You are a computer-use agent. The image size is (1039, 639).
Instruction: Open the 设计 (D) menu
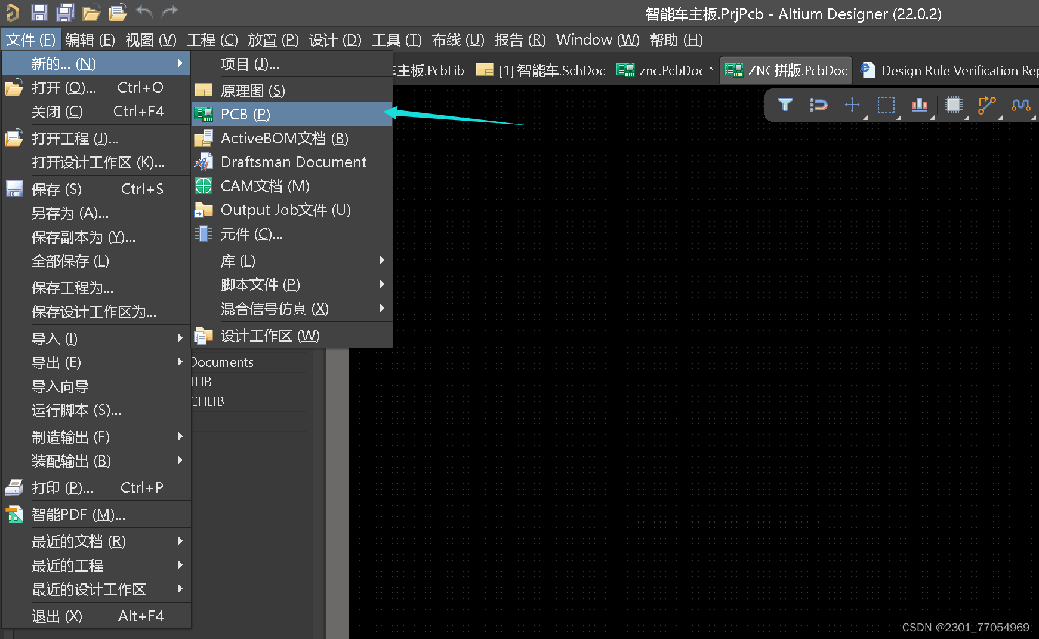[335, 40]
